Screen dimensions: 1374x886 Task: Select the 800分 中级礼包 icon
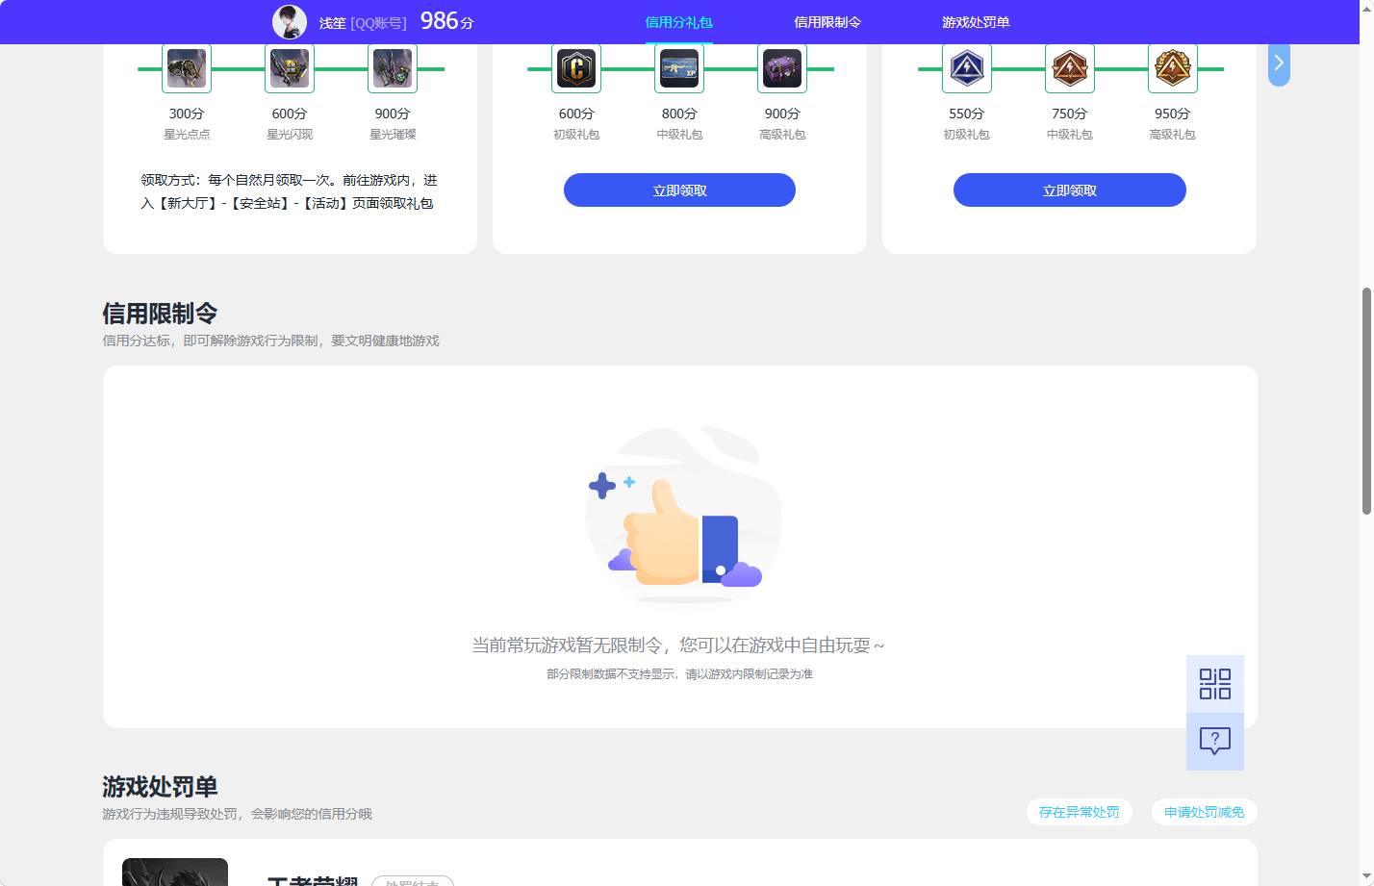[x=679, y=68]
